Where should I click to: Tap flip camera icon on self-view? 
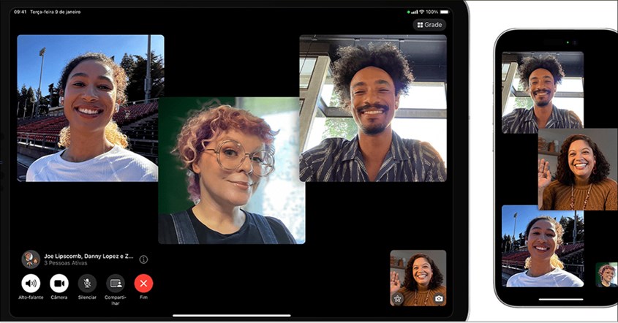(x=439, y=299)
